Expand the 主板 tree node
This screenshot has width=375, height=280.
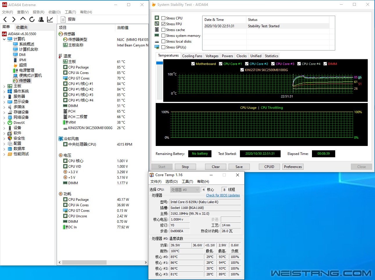pyautogui.click(x=4, y=86)
